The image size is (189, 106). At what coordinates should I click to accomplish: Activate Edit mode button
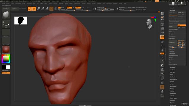pos(30,9)
